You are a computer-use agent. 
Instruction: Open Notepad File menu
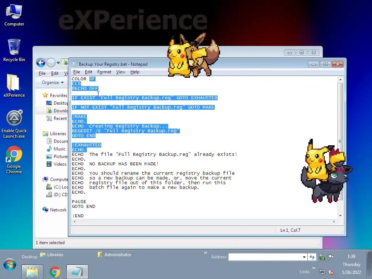(77, 72)
